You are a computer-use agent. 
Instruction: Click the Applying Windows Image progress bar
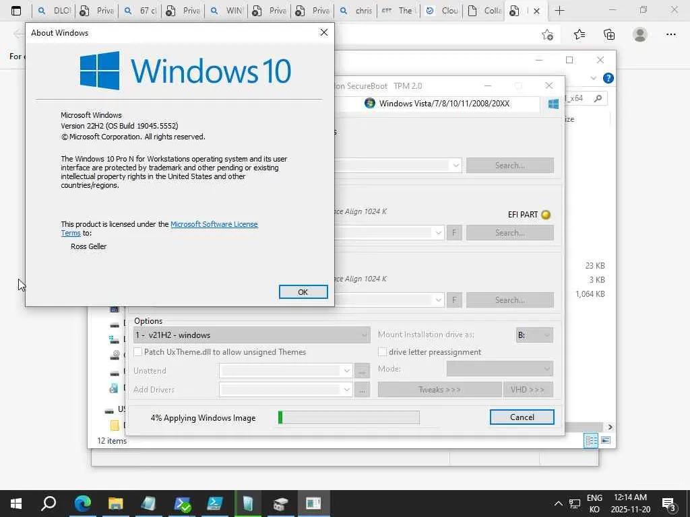point(349,417)
